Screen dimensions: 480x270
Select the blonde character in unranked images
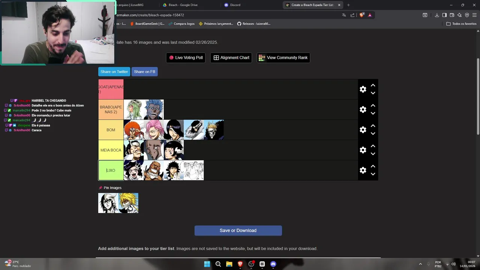pos(128,203)
